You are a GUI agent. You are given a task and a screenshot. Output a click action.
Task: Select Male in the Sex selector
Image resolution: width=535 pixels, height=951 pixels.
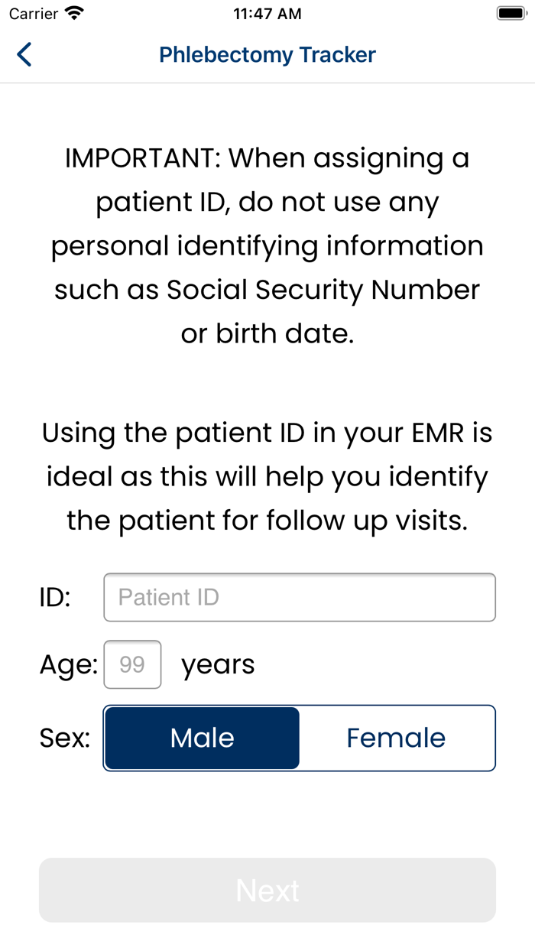(202, 738)
